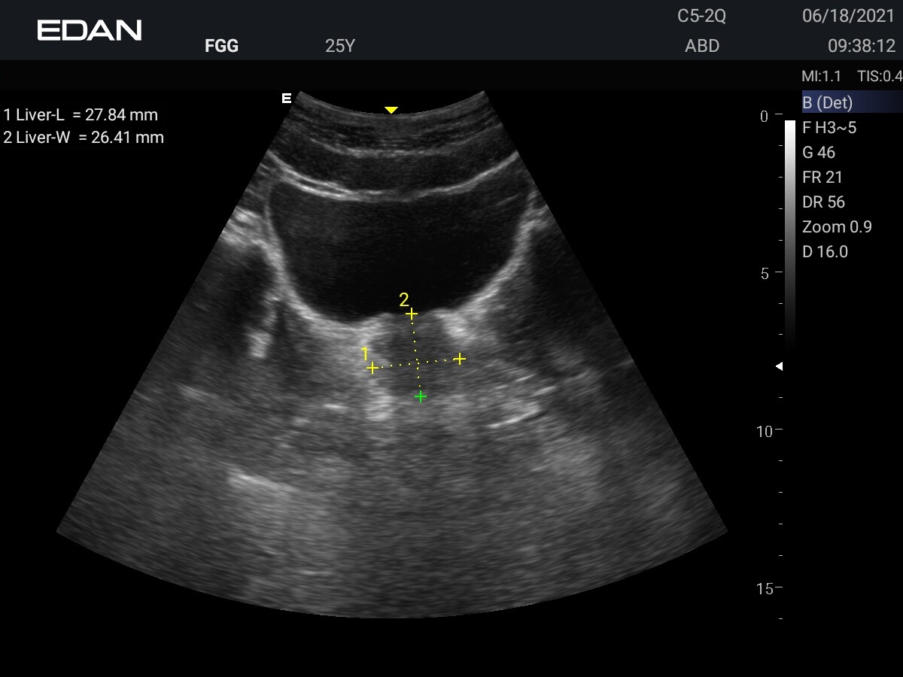
Task: Click the yellow probe orientation triangle
Action: [x=391, y=110]
